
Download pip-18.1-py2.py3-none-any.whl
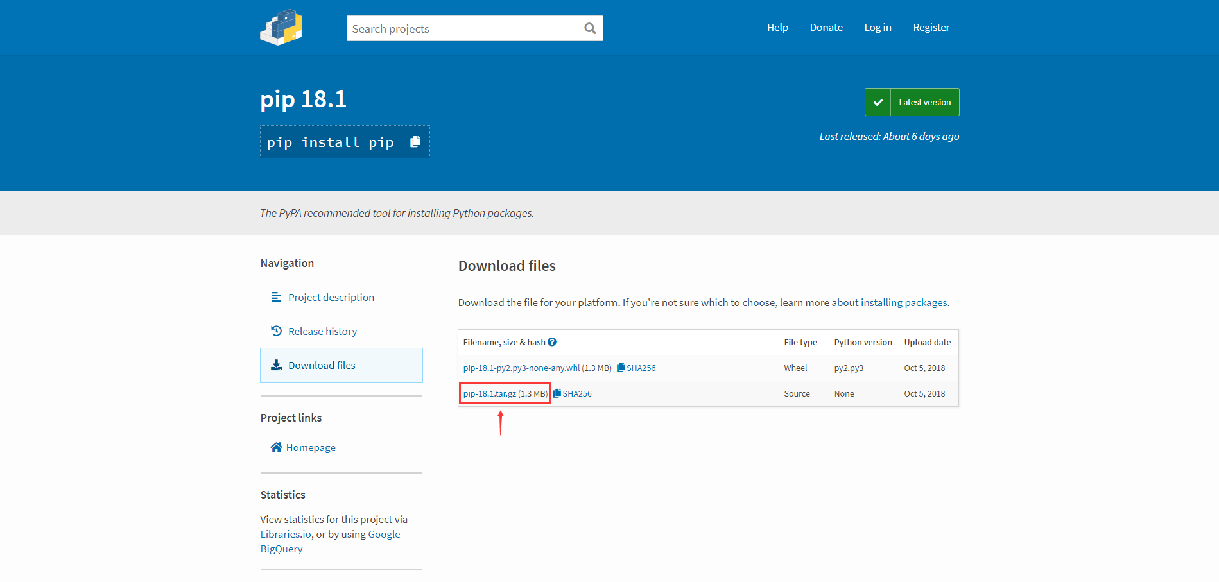(521, 368)
